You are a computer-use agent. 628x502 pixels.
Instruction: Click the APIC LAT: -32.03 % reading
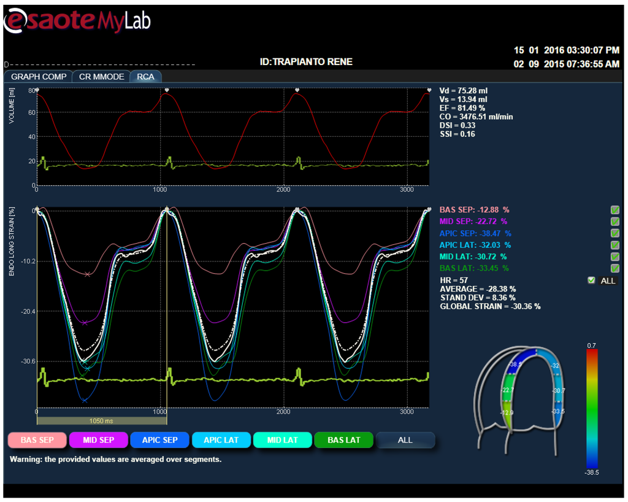coord(475,245)
